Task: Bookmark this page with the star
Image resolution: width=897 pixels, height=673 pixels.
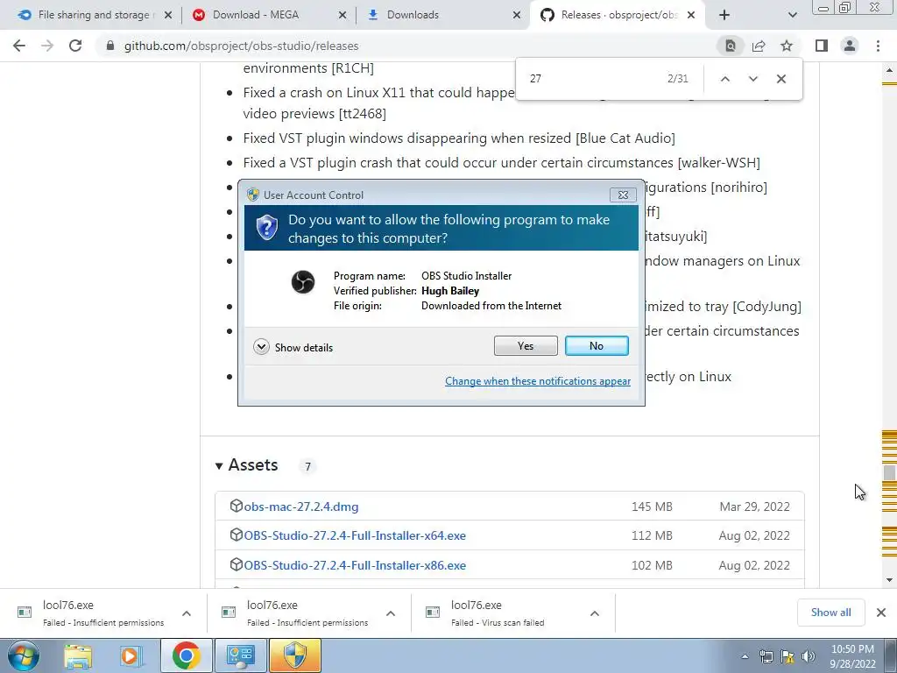Action: pyautogui.click(x=787, y=46)
